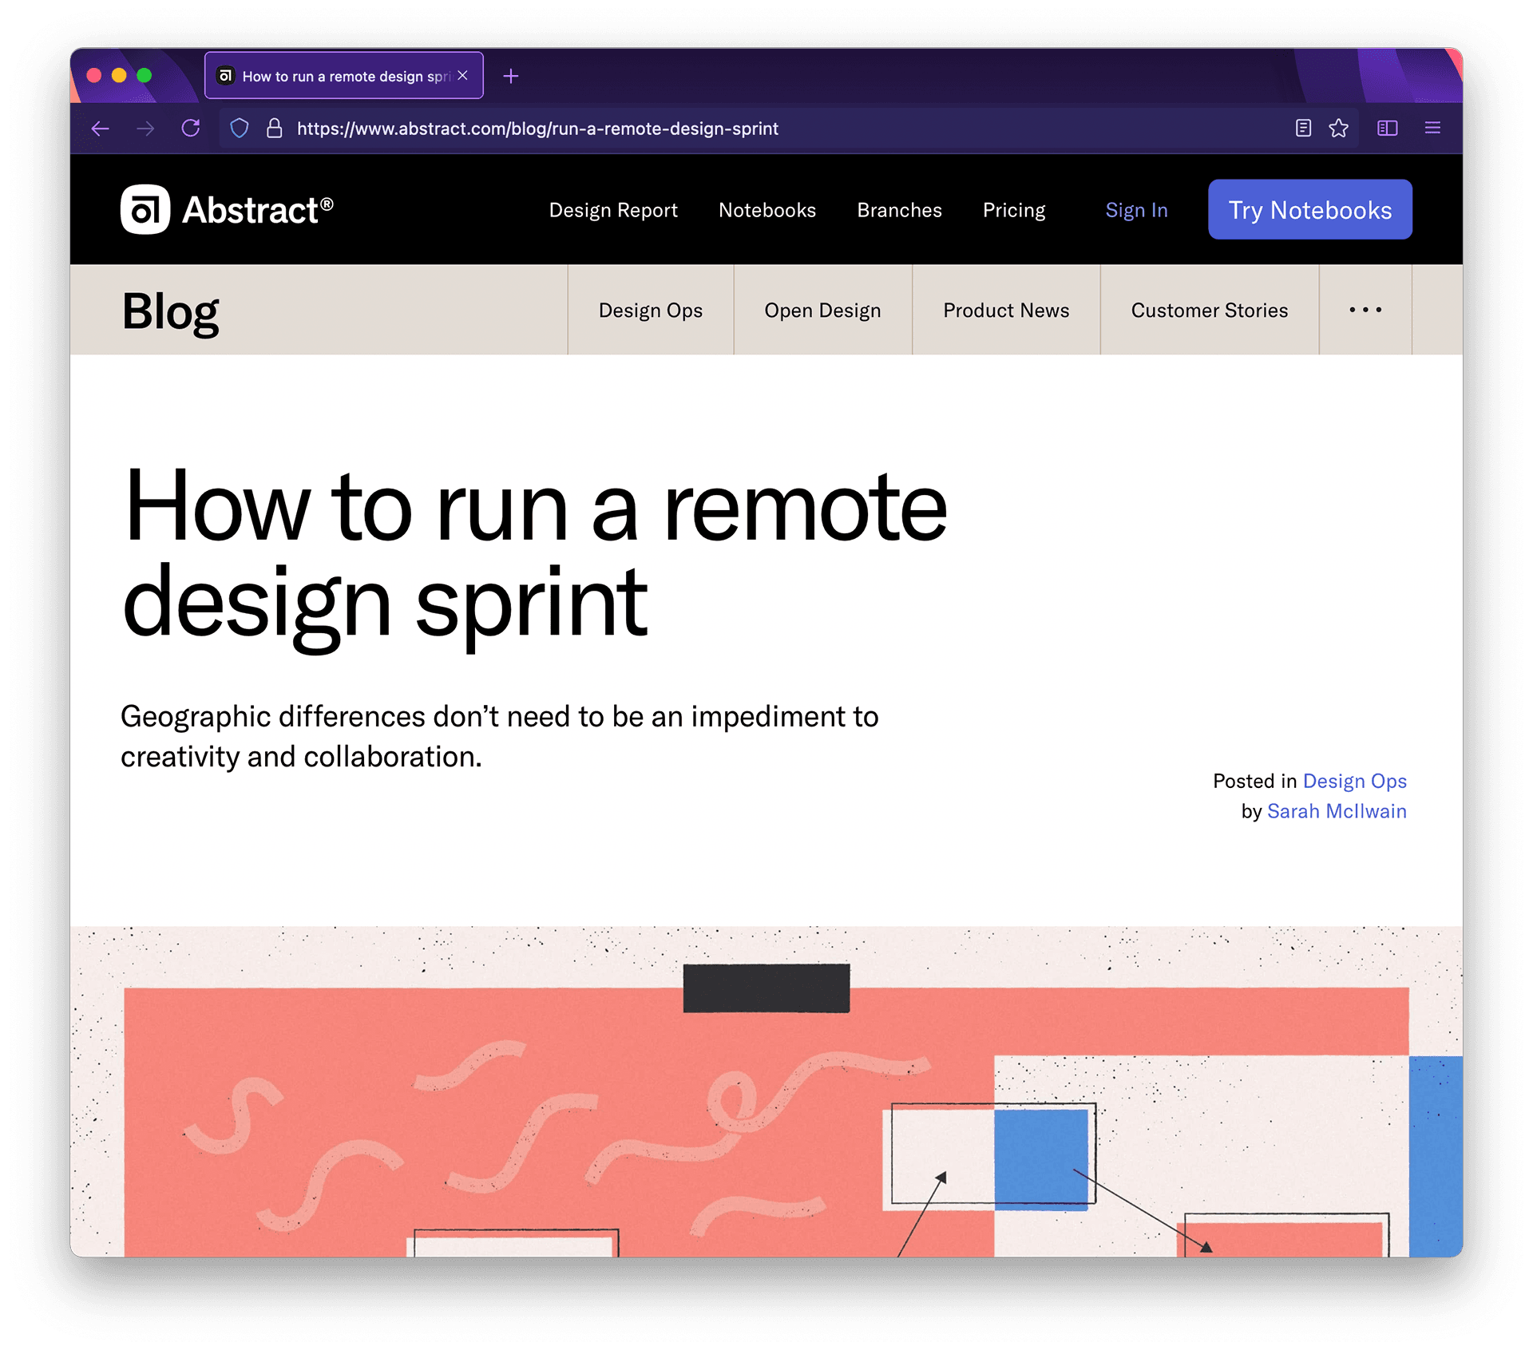Open Branches in the top navigation
1533x1350 pixels.
click(899, 210)
